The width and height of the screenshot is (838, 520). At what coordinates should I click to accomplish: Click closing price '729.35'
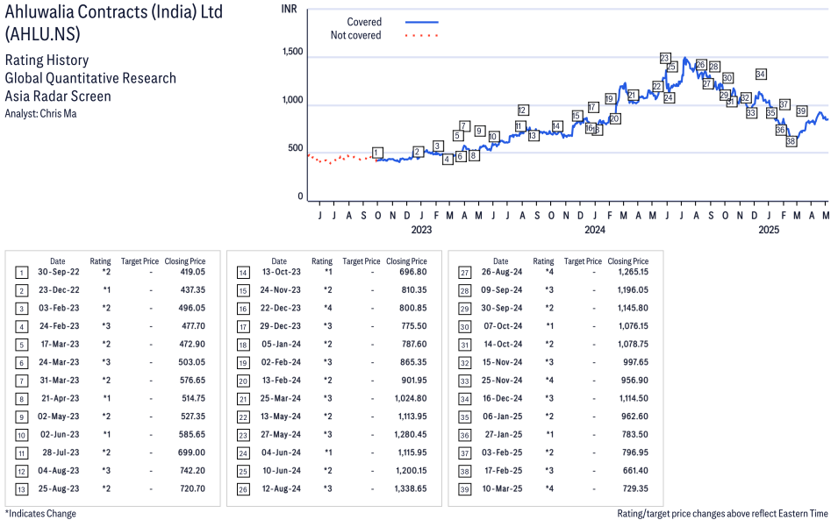click(635, 489)
